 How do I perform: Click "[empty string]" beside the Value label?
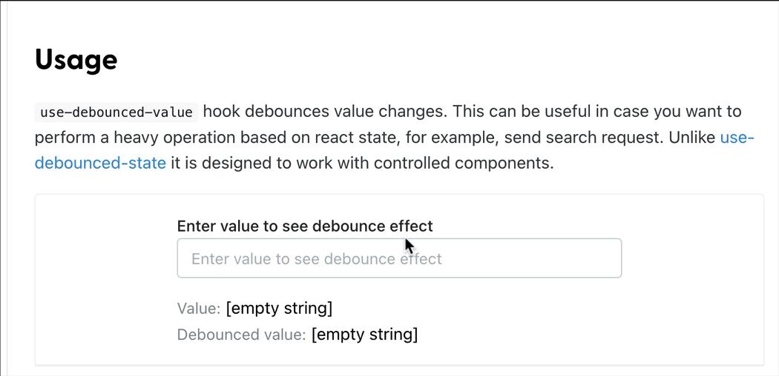point(279,308)
